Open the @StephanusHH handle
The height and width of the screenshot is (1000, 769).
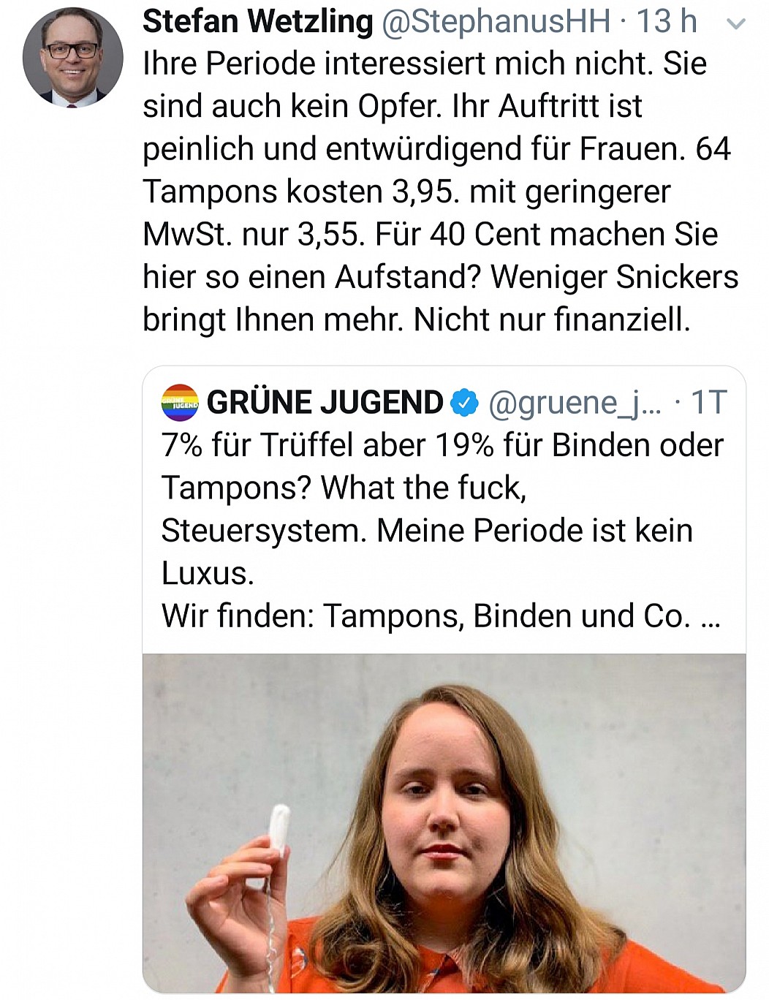(496, 22)
